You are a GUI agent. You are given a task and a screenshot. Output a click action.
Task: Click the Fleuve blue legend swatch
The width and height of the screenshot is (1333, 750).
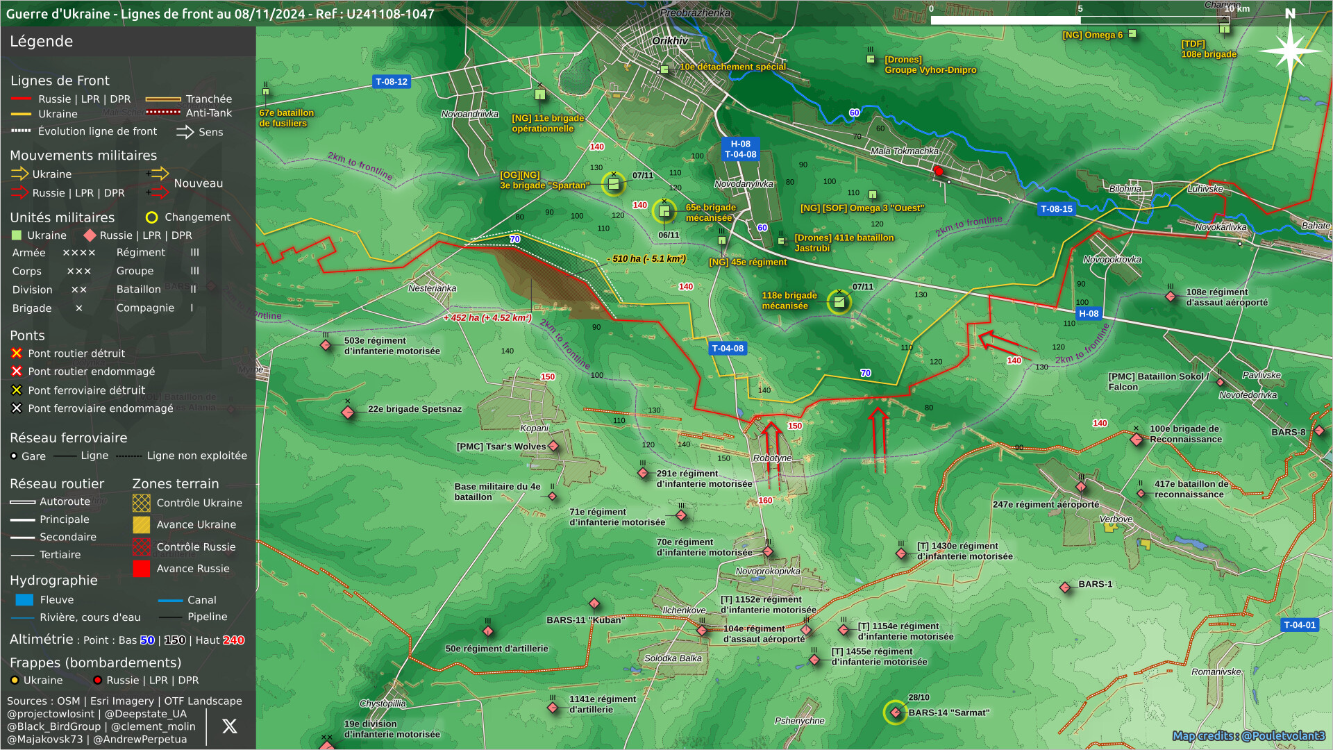click(x=24, y=600)
